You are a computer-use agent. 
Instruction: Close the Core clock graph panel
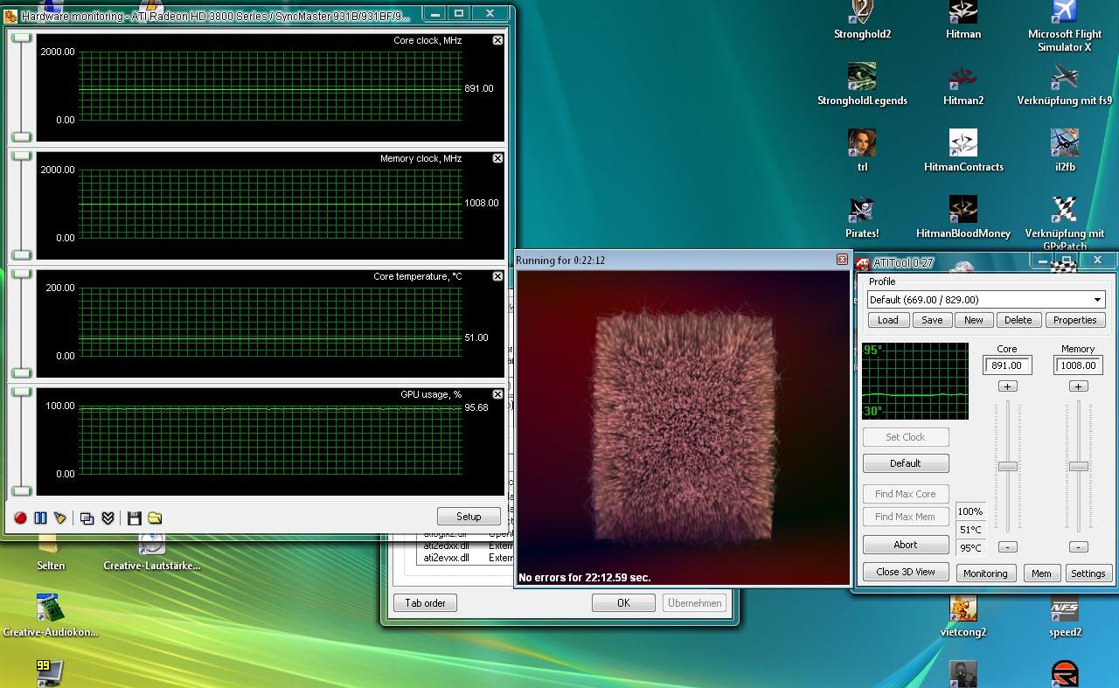click(497, 40)
